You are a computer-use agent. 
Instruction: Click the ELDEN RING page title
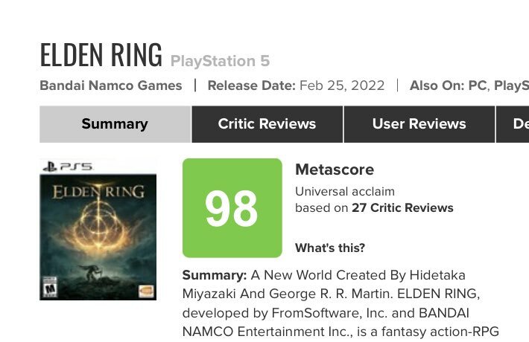click(101, 54)
